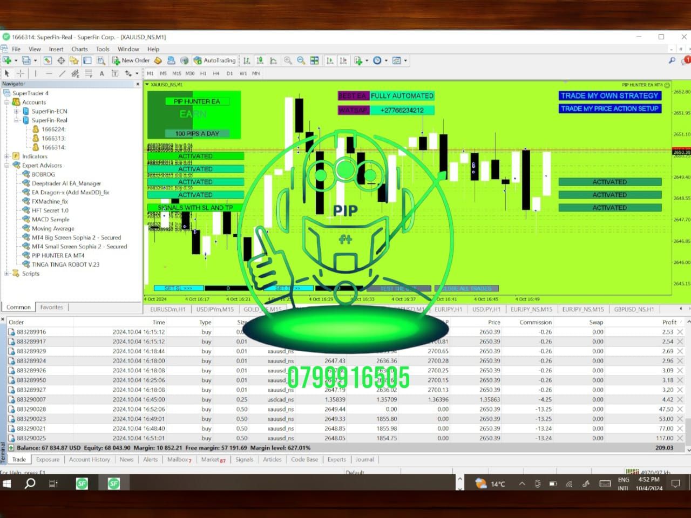Click the New Chart toolbar icon

click(x=7, y=60)
